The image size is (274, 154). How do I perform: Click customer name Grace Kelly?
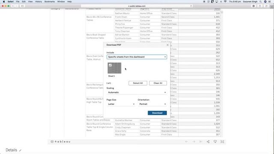[121, 131]
